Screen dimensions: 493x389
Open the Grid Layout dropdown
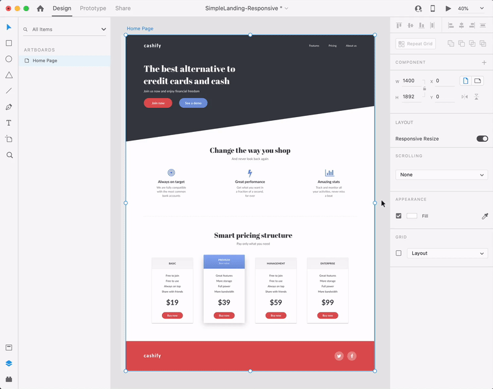447,253
